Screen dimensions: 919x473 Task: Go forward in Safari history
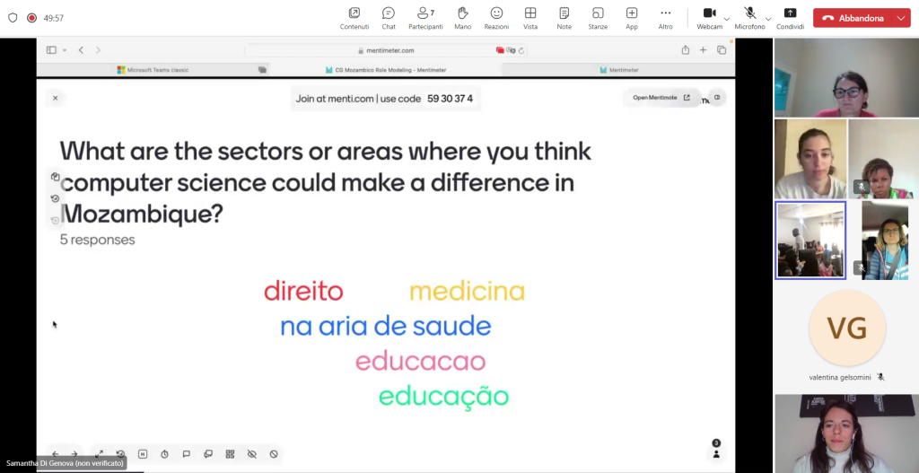pyautogui.click(x=98, y=50)
